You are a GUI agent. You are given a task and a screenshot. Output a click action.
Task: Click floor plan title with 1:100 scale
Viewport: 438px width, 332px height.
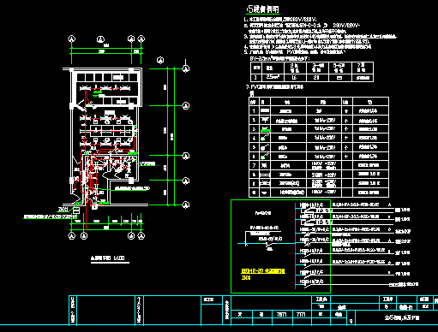click(108, 258)
